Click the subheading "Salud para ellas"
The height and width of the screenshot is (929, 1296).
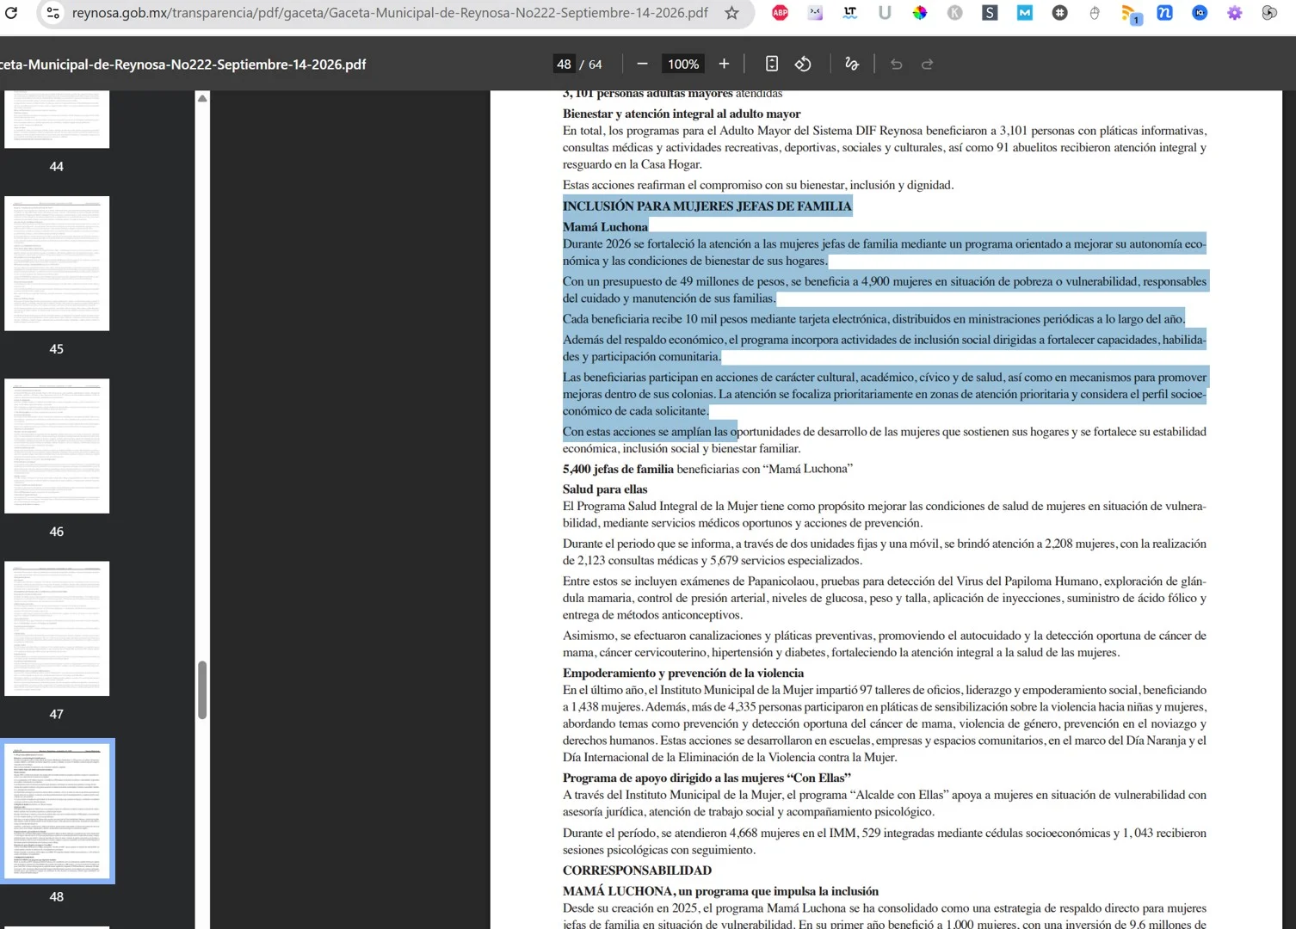tap(605, 489)
